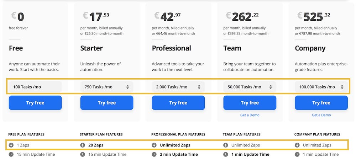Screen dimensions: 356x160
Task: Click Try free under Starter plan
Action: pyautogui.click(x=107, y=103)
